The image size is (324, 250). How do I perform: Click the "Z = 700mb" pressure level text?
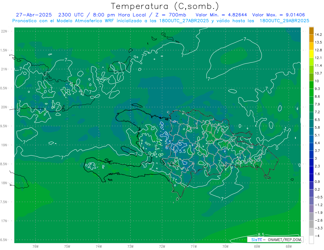point(171,15)
